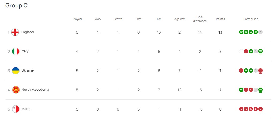Open the England team link

[27, 32]
